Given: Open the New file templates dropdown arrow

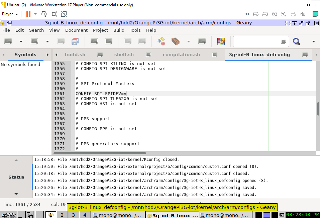Looking at the screenshot, I should click(21, 41).
